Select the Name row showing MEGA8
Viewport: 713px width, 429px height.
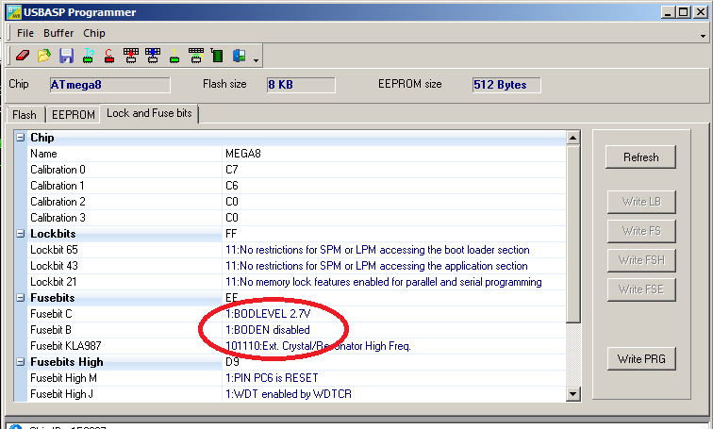click(297, 154)
